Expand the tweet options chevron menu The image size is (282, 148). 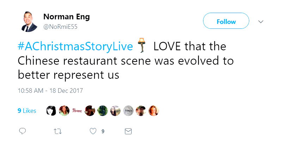(x=261, y=21)
